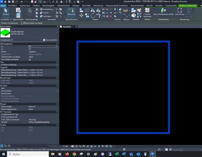Close the Eigenschaften palette

[58, 26]
